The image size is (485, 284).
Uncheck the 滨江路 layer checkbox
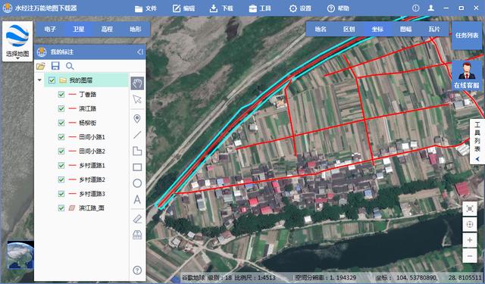pyautogui.click(x=61, y=108)
